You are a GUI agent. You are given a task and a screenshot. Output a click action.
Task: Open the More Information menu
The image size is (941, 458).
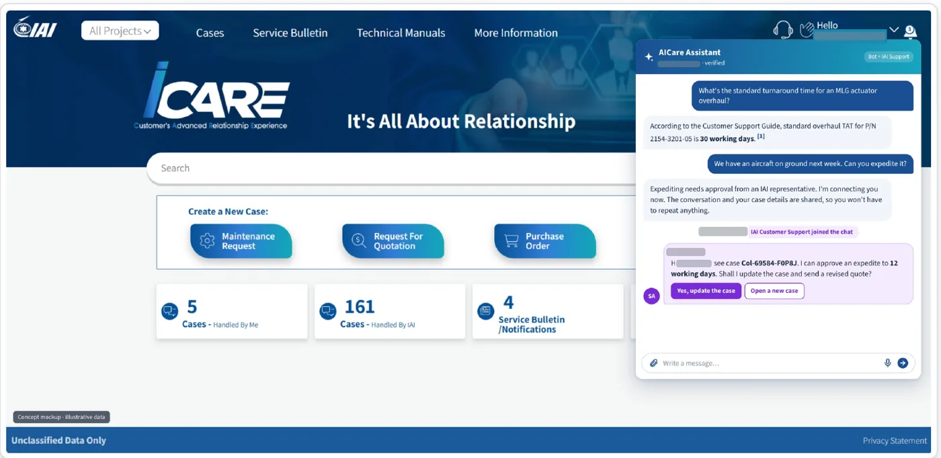coord(516,33)
